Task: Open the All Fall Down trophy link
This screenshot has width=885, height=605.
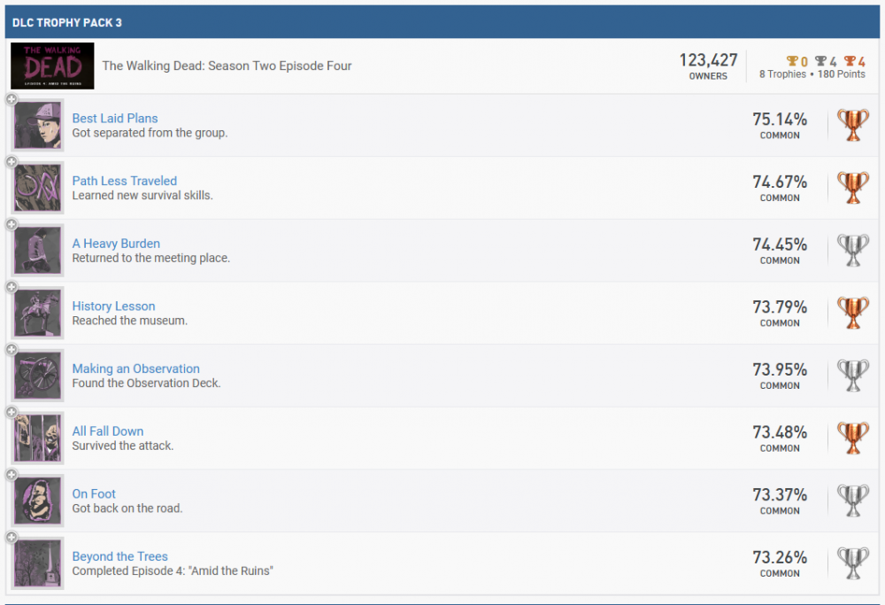Action: click(x=108, y=431)
